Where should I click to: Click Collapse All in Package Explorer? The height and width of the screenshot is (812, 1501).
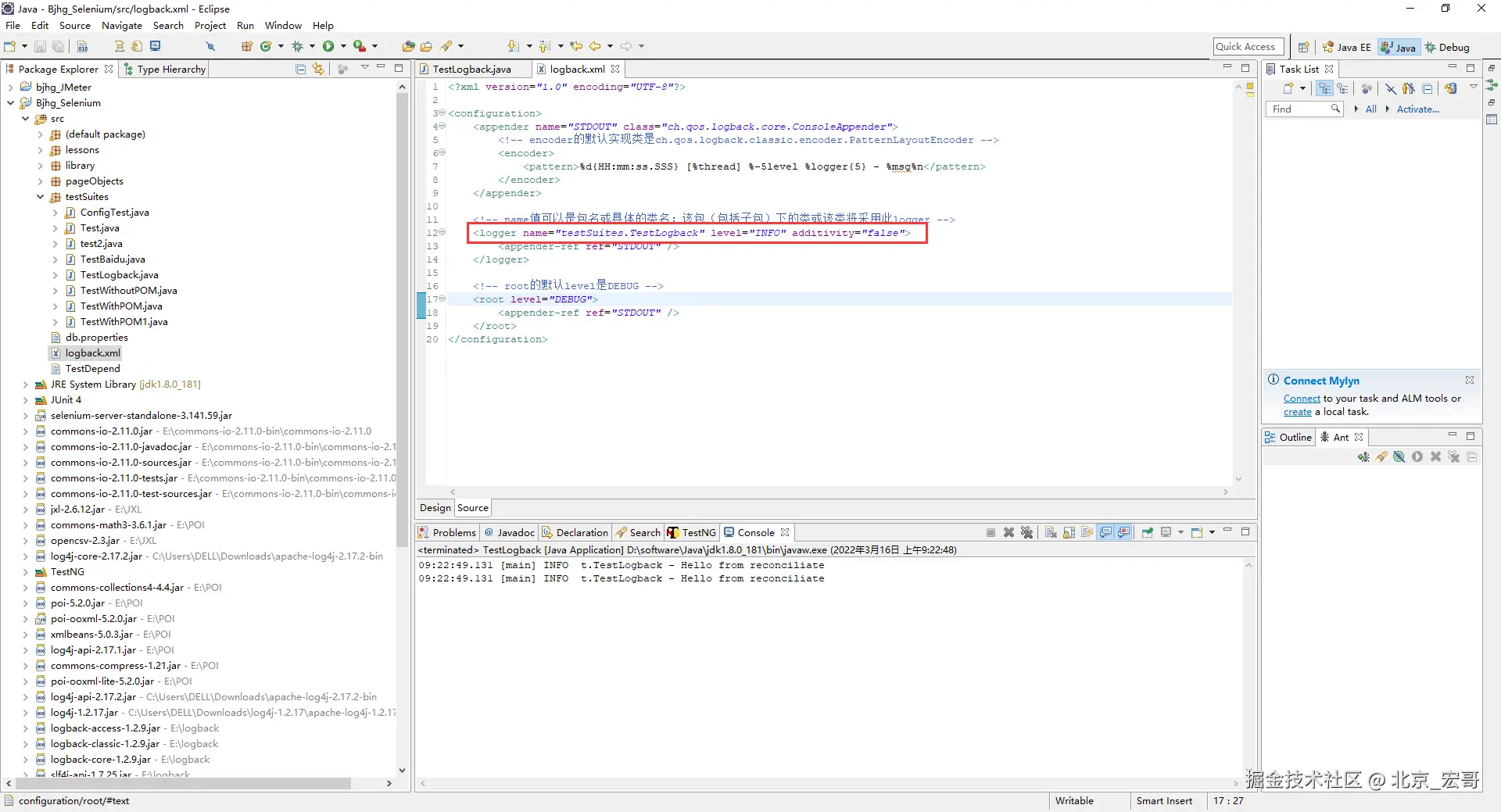[300, 70]
